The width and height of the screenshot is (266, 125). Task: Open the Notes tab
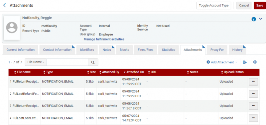(x=107, y=50)
